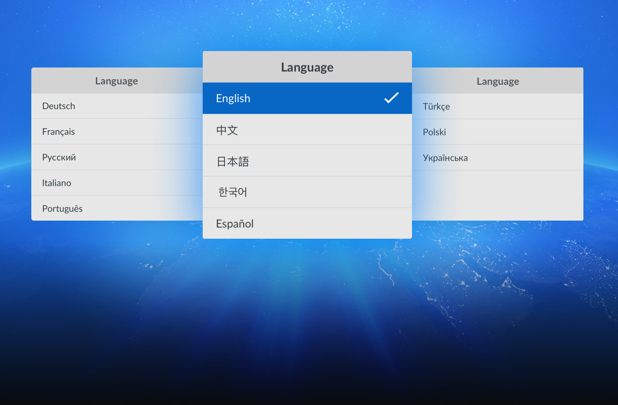This screenshot has height=405, width=618.
Task: Click the center panel Language header
Action: pyautogui.click(x=307, y=67)
